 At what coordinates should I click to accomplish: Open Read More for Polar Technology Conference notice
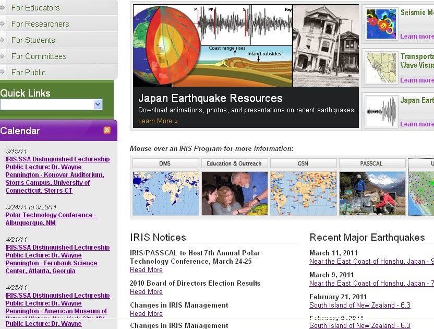146,270
